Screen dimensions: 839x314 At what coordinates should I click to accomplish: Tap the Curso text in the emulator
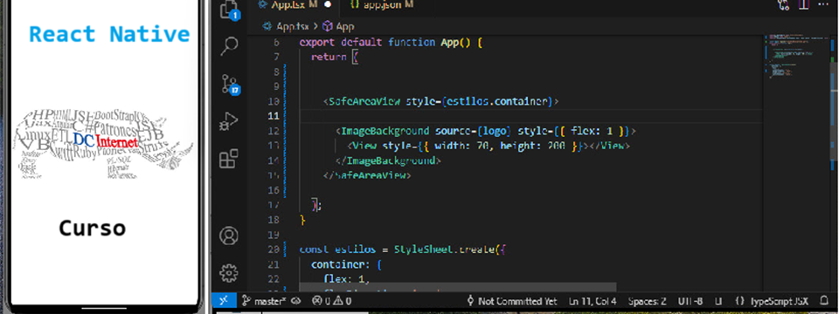tap(92, 229)
